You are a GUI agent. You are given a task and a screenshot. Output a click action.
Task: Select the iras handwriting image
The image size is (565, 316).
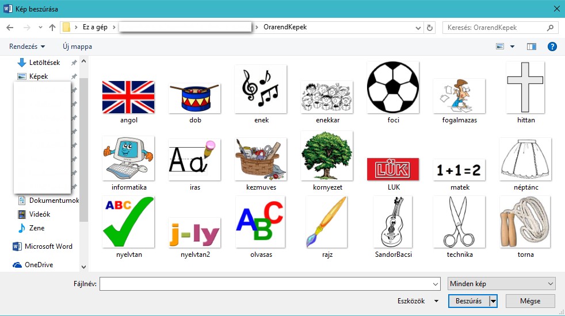click(194, 160)
